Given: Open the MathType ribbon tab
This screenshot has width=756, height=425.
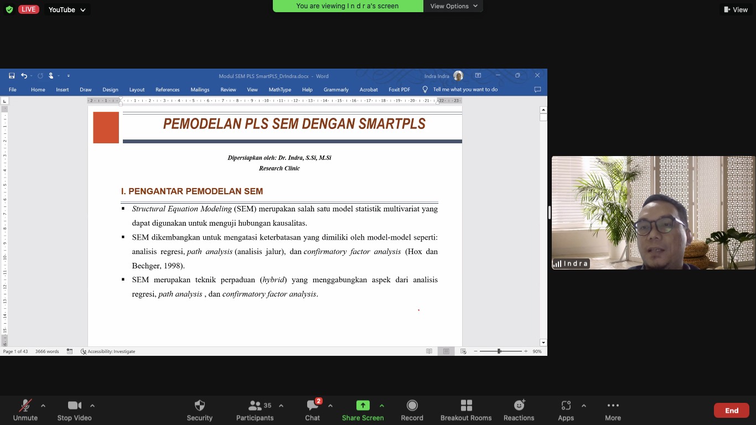Looking at the screenshot, I should click(280, 90).
